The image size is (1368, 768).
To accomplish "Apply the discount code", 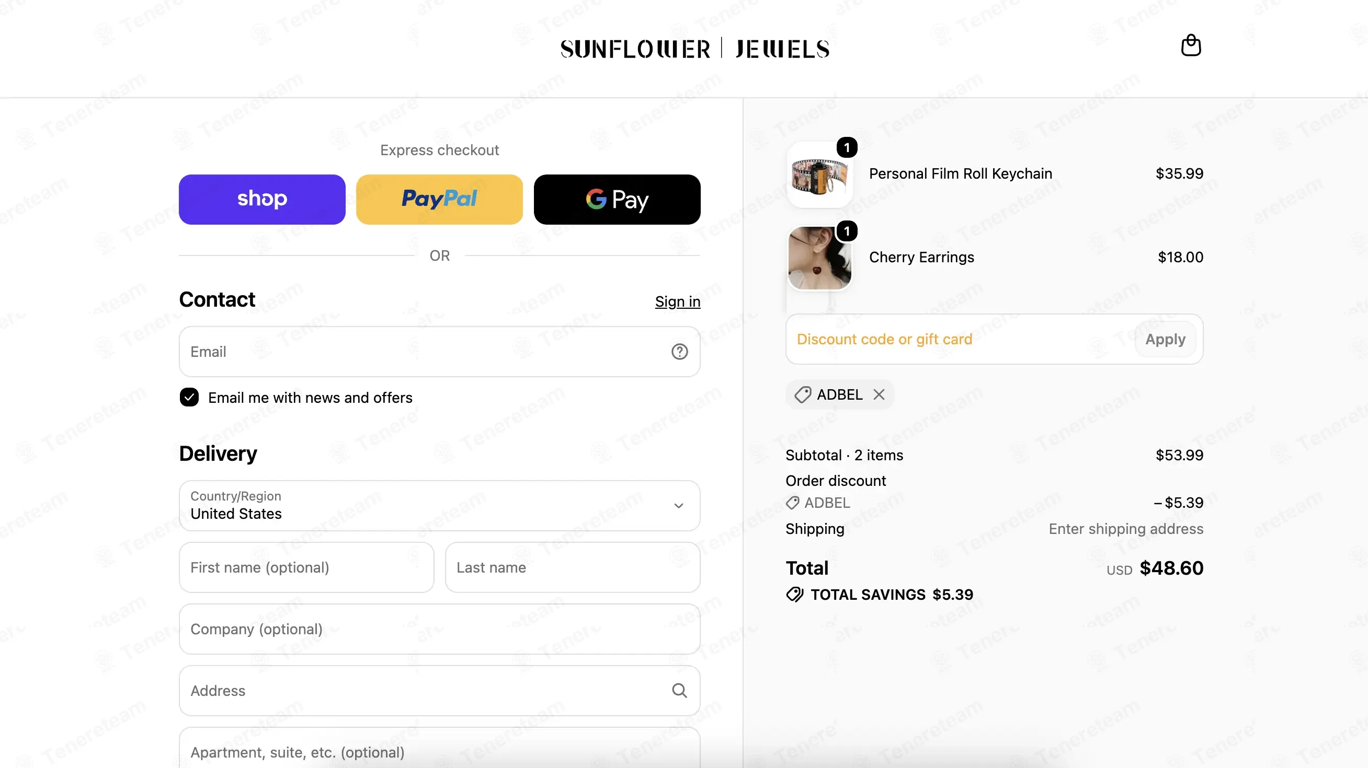I will point(1165,339).
